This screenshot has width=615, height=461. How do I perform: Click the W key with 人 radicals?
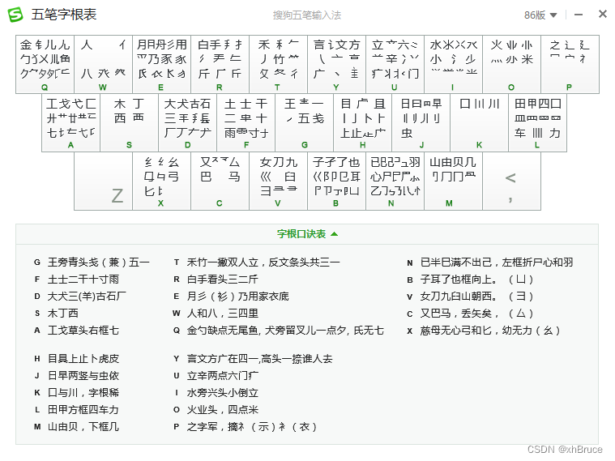pyautogui.click(x=104, y=64)
